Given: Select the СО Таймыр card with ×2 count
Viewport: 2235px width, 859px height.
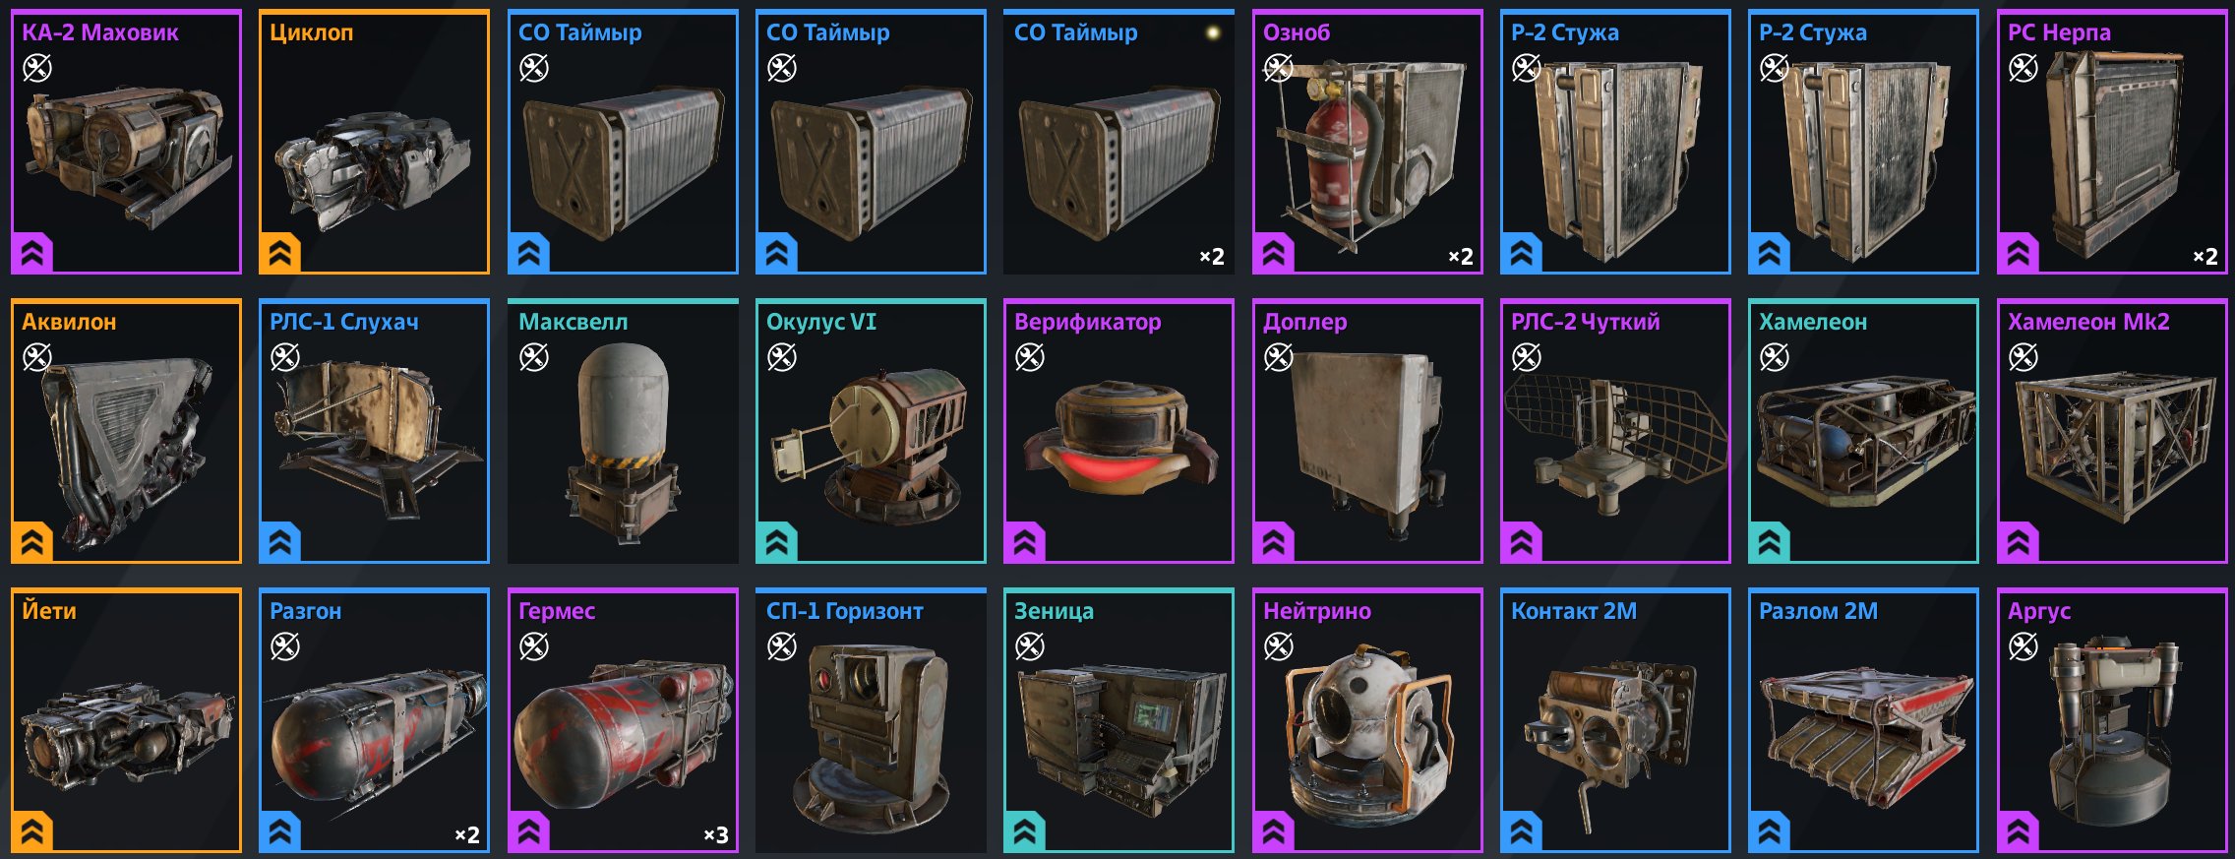Looking at the screenshot, I should (1118, 142).
